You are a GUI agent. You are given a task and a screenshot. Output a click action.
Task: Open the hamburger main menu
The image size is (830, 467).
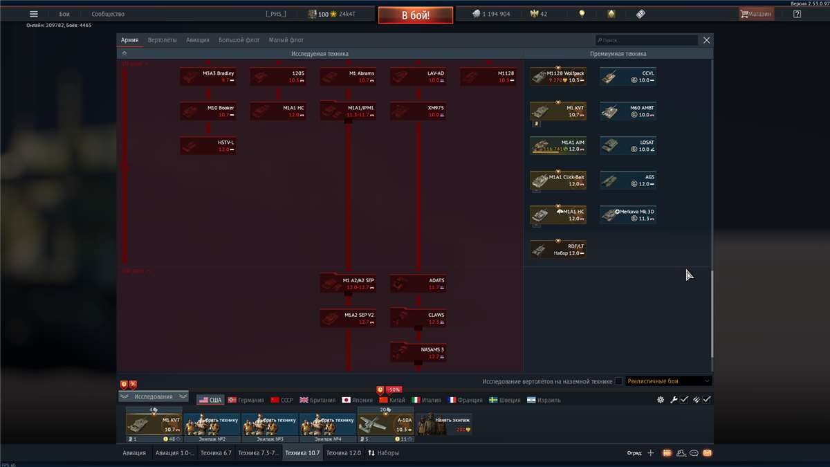coord(33,14)
